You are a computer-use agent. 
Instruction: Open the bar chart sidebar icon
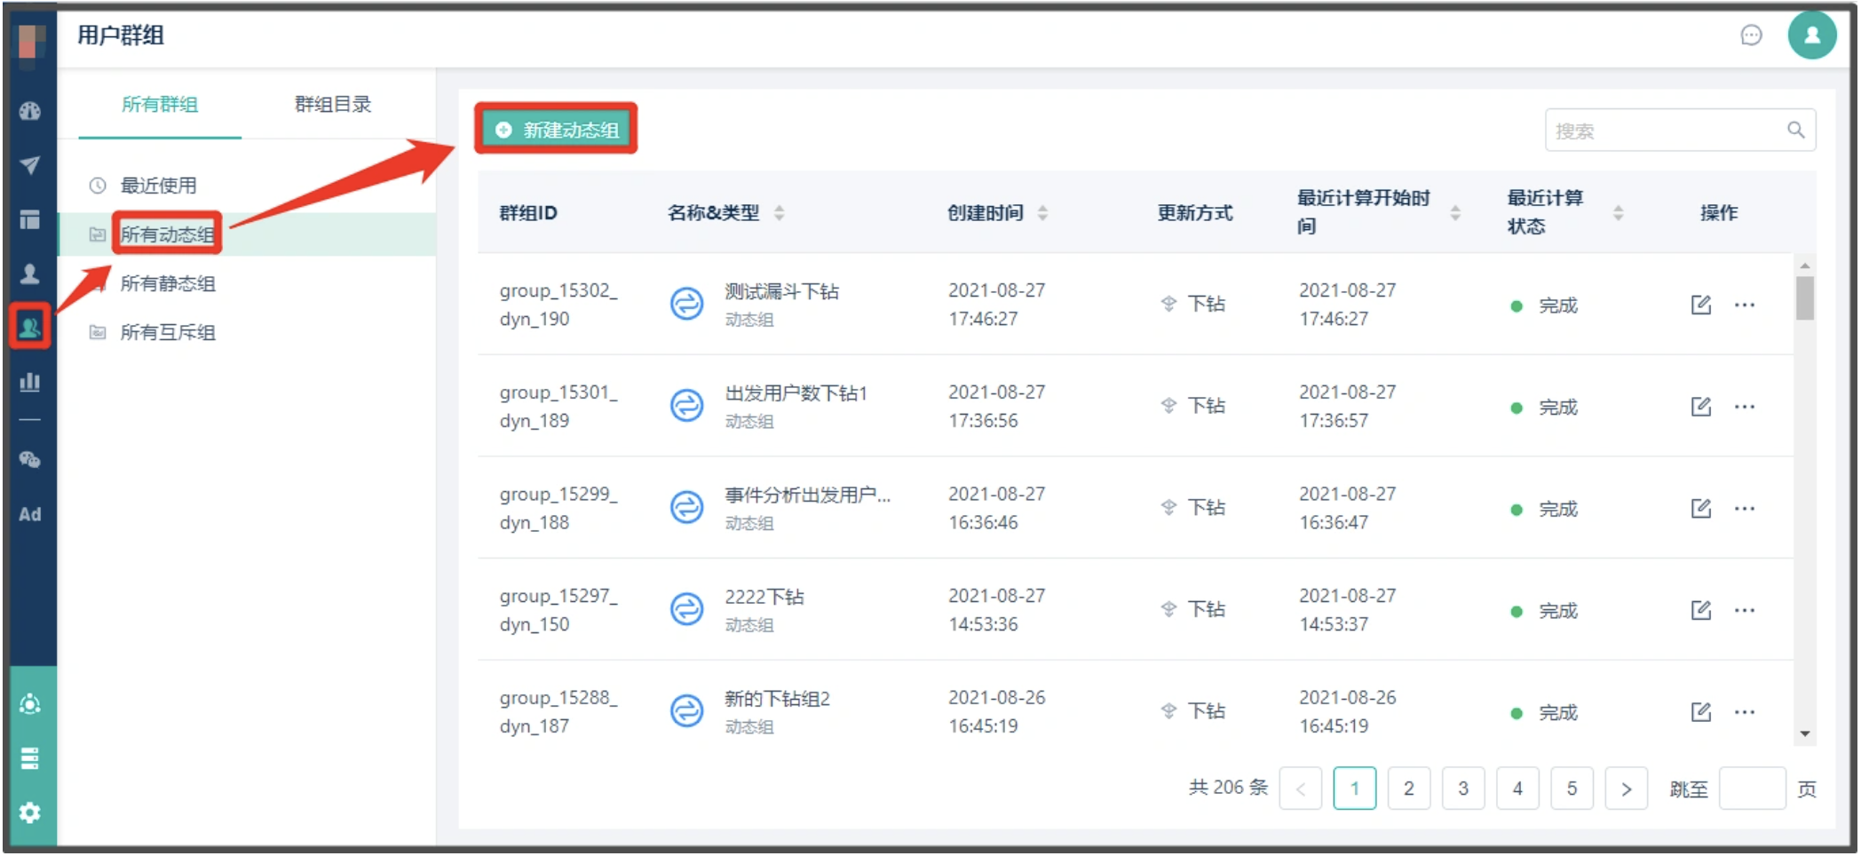[x=30, y=382]
